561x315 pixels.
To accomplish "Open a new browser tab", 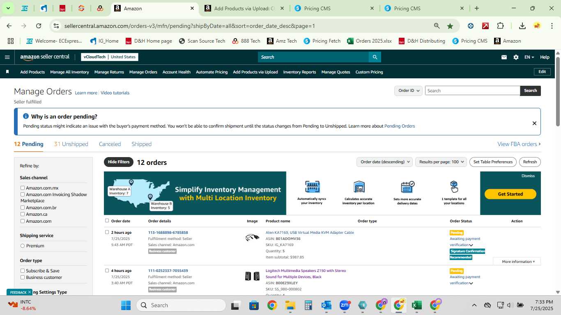I will click(476, 8).
